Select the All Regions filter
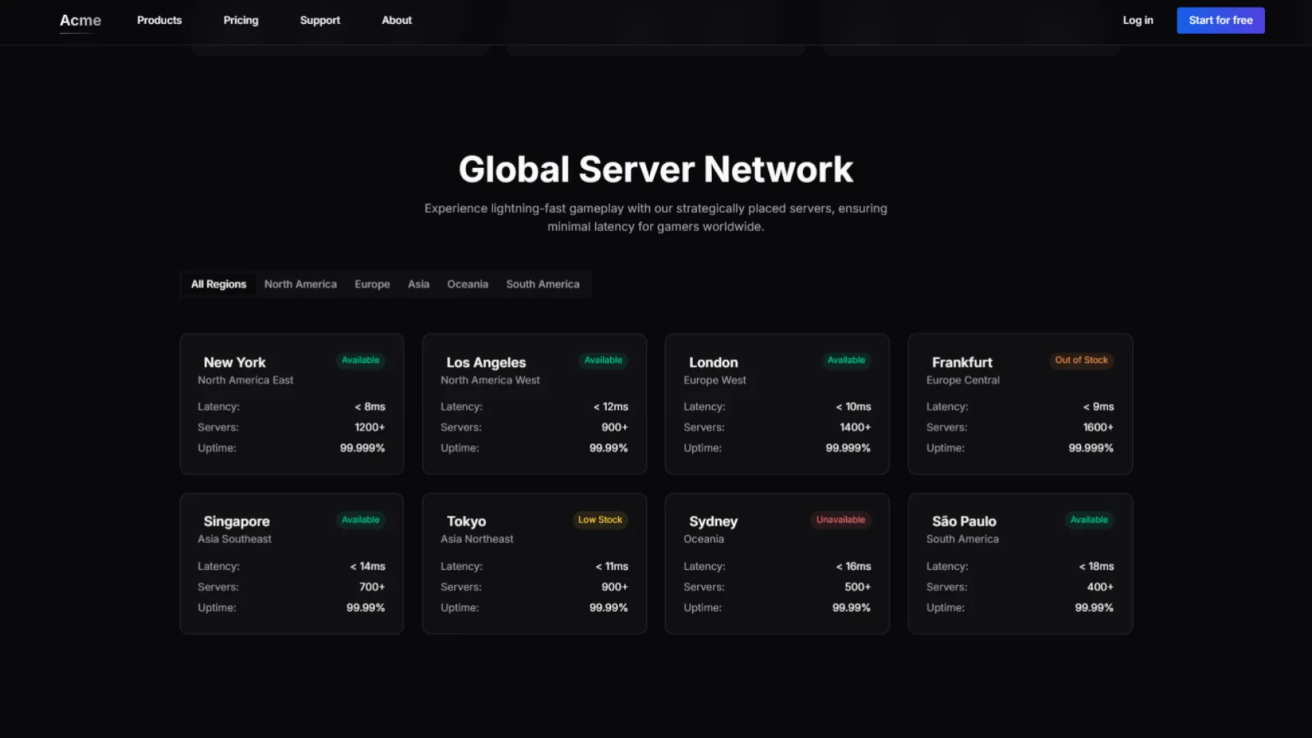Screen dimensions: 1312x738 [x=218, y=284]
